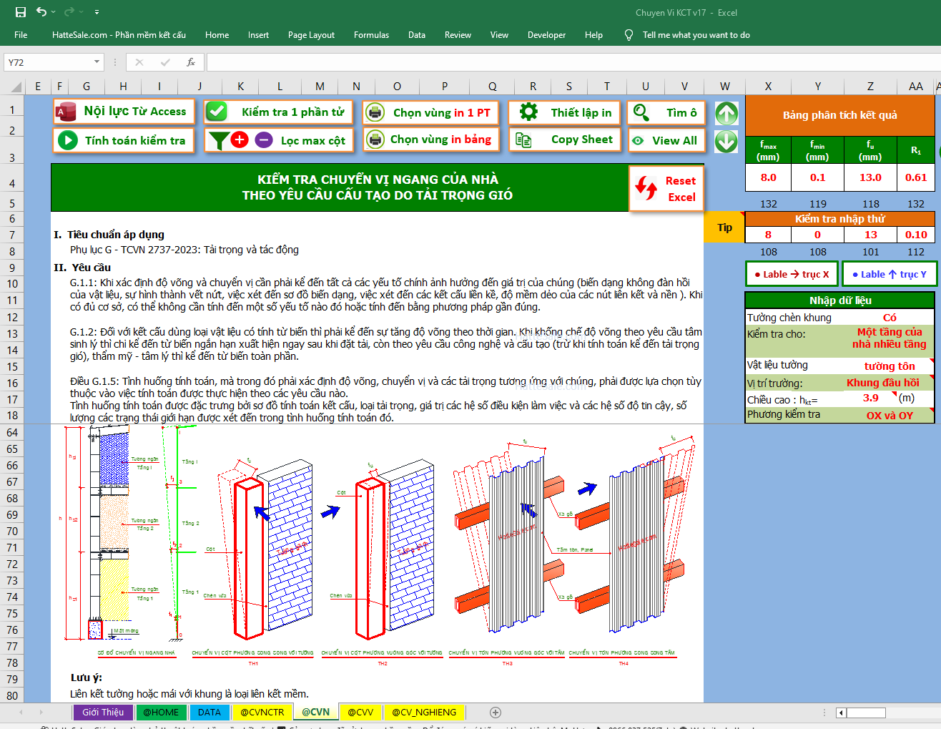Image resolution: width=941 pixels, height=729 pixels.
Task: Select Vị trí trường value Khung đầu hồi
Action: click(883, 383)
